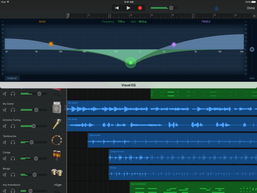Solo the My Guitar track

tap(13, 110)
